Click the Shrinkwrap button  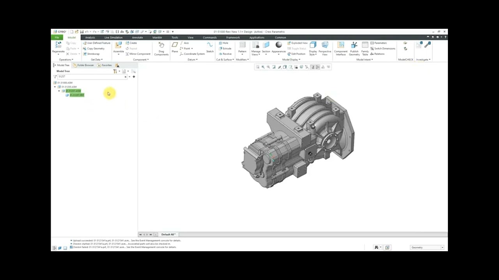tap(91, 54)
